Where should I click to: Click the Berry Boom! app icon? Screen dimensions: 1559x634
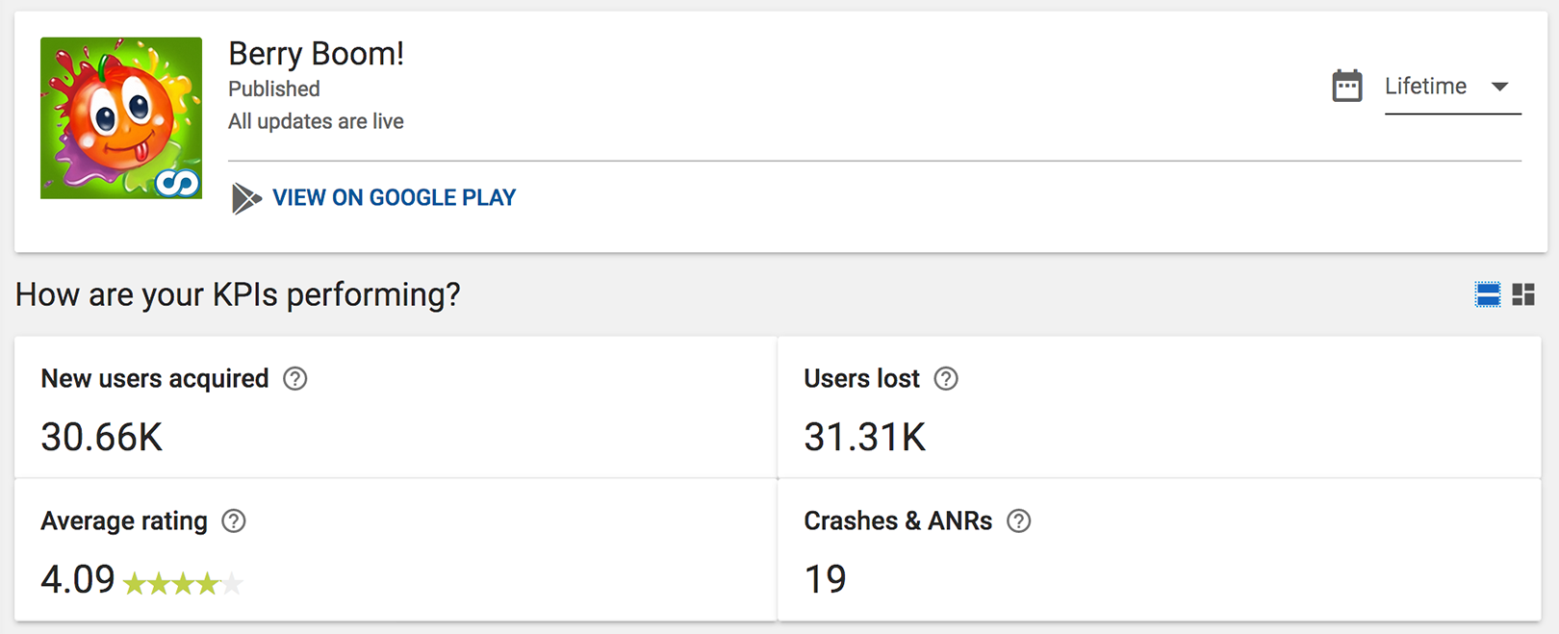[121, 118]
